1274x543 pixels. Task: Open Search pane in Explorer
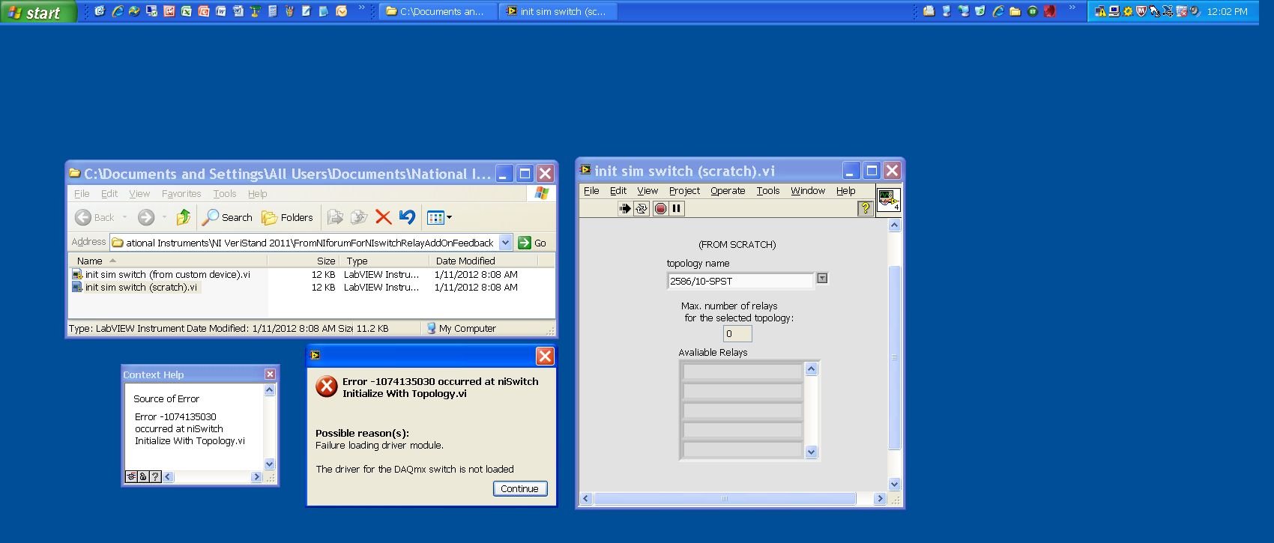point(228,217)
